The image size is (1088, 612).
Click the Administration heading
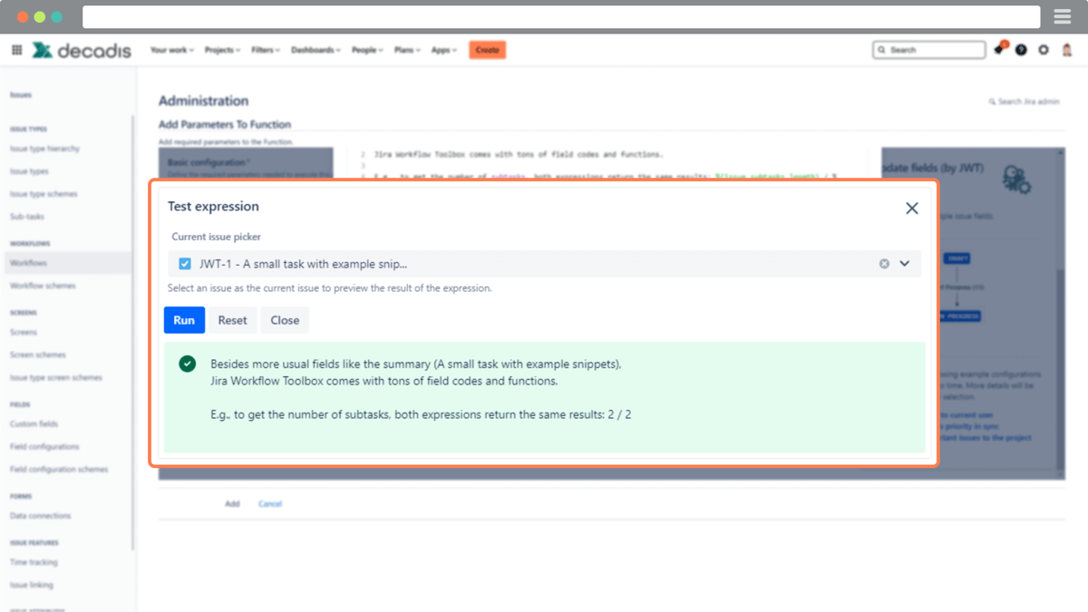[203, 101]
